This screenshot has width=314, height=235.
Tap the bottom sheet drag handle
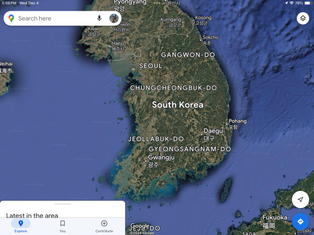pyautogui.click(x=62, y=204)
